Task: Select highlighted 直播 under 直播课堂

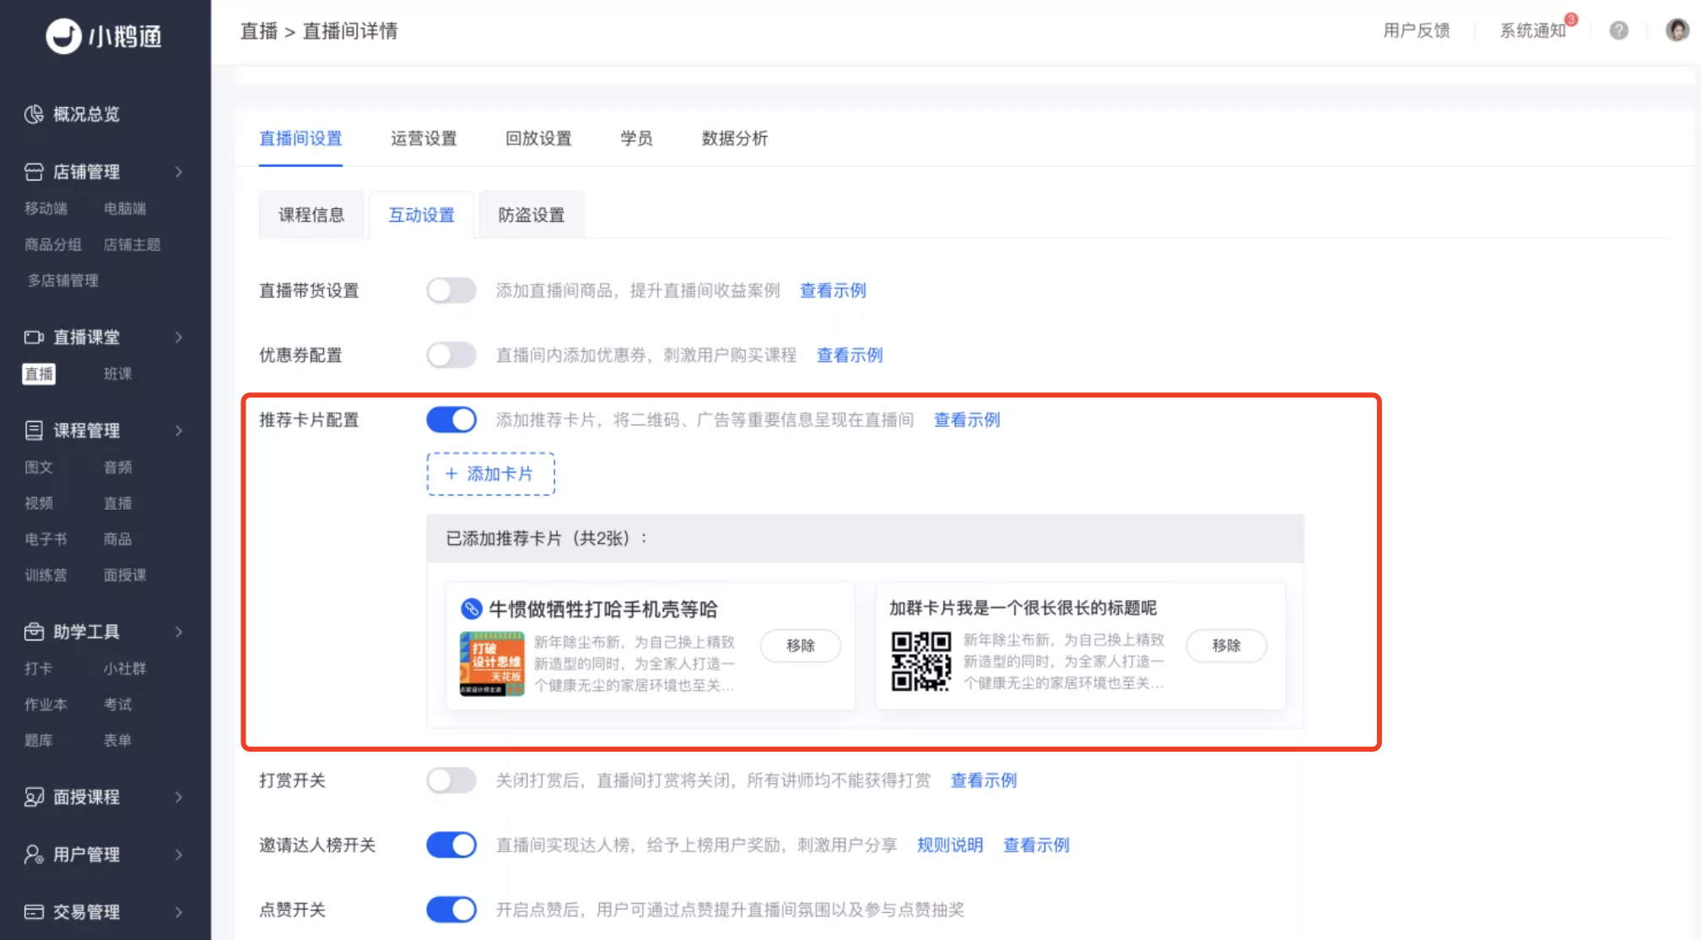Action: (39, 374)
